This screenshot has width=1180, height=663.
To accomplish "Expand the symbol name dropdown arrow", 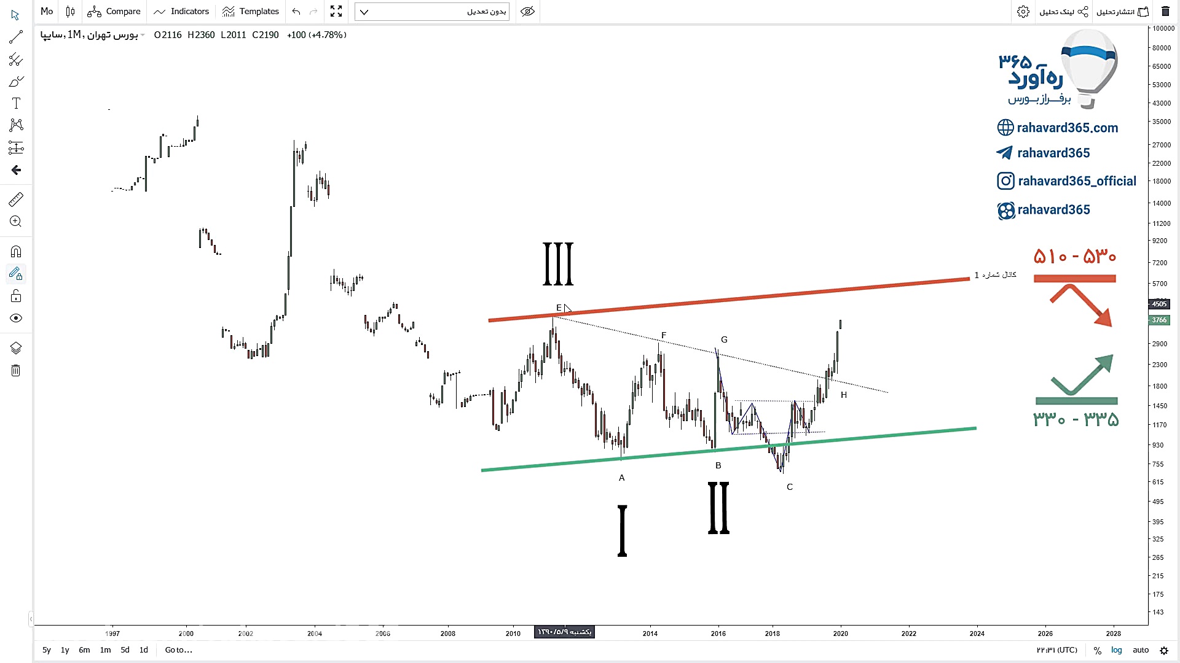I will coord(143,35).
